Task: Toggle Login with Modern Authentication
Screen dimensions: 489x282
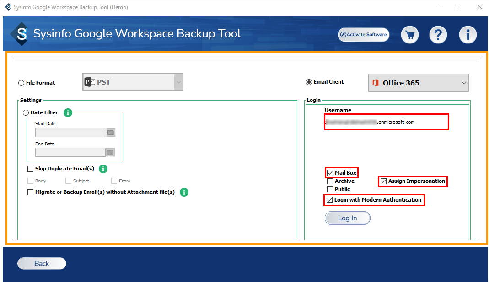Action: pos(330,200)
